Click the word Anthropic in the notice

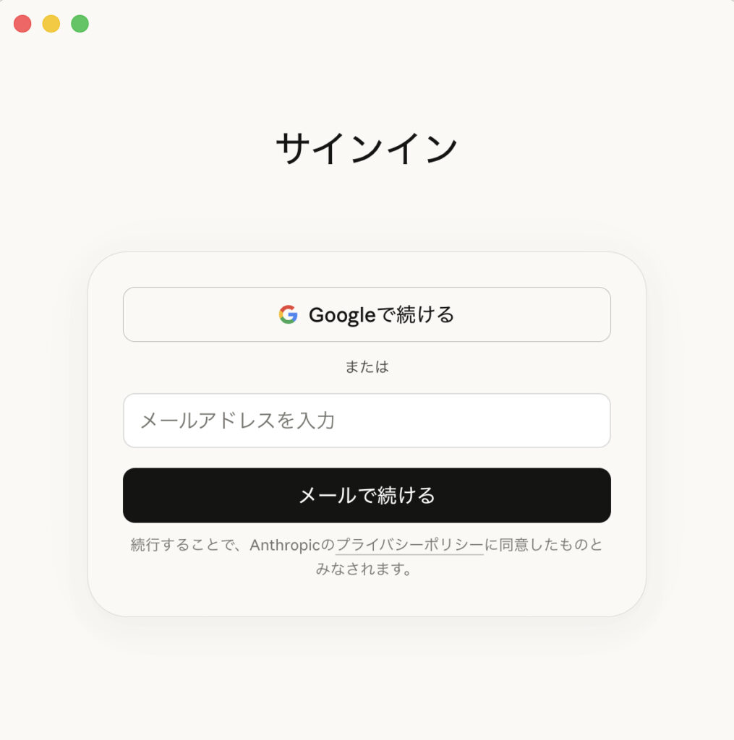point(284,545)
